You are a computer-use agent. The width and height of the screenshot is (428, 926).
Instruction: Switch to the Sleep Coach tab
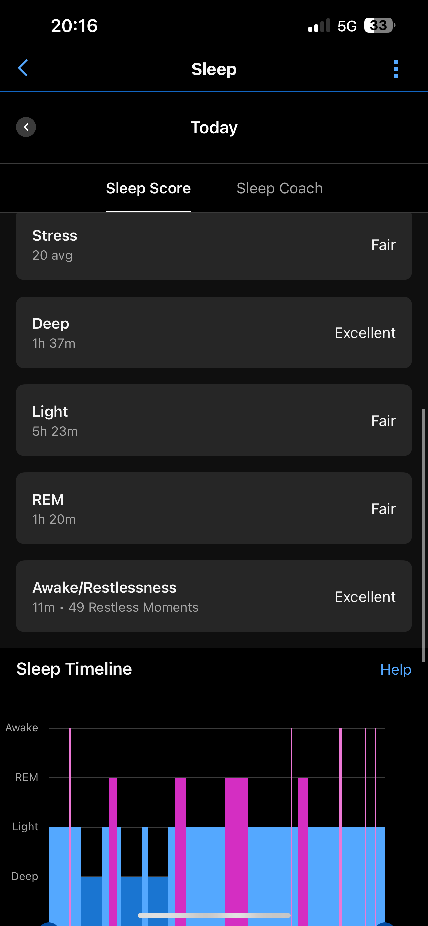(279, 188)
